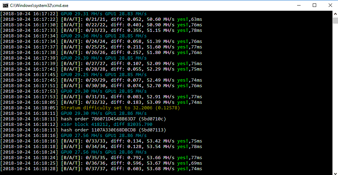The width and height of the screenshot is (338, 175).
Task: Click the 0/26/26 share result line
Action: pos(101,53)
